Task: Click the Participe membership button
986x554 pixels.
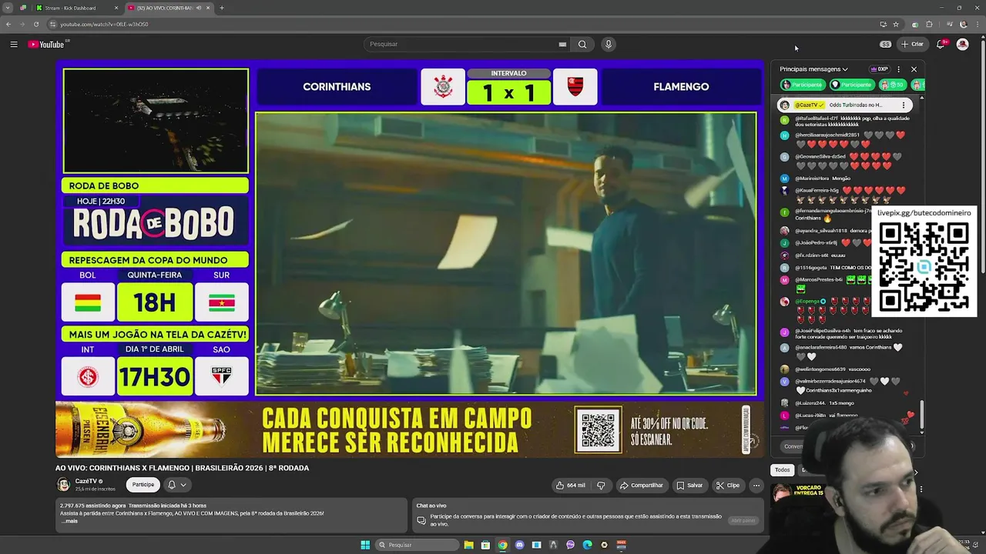Action: click(x=143, y=485)
